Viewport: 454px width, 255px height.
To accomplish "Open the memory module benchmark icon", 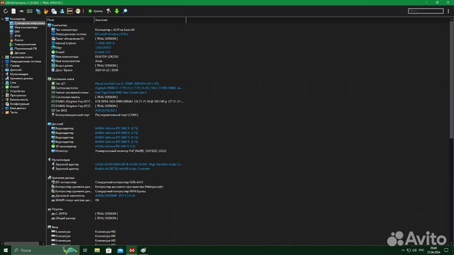I will coord(30,11).
